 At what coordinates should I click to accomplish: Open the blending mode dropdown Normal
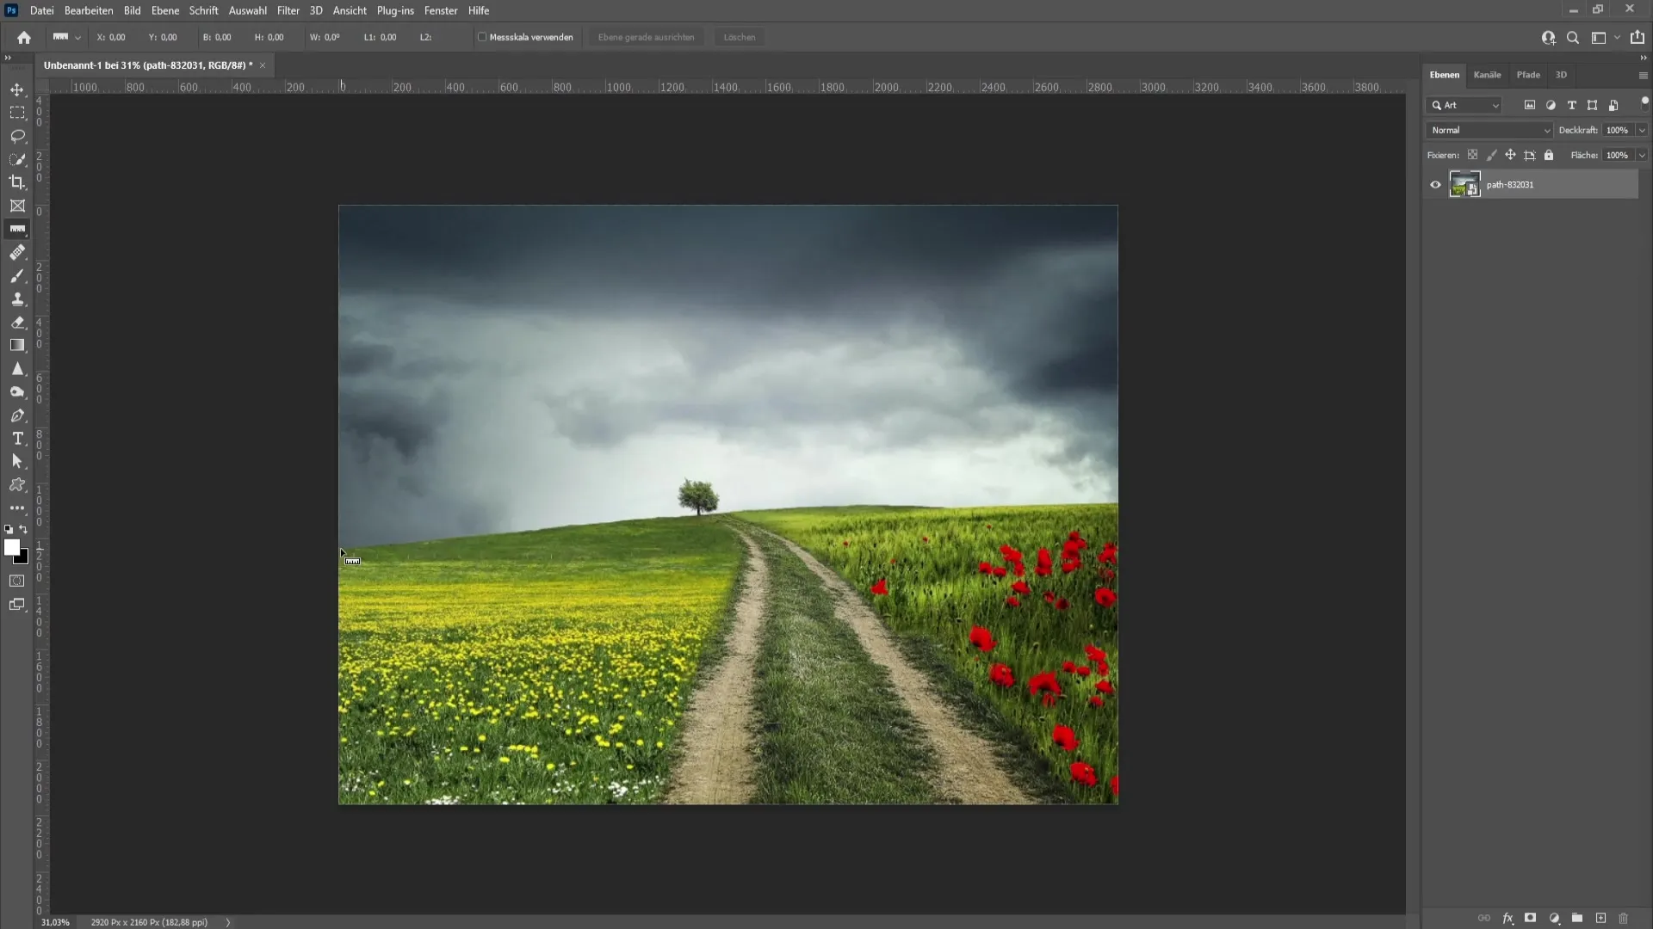point(1489,129)
